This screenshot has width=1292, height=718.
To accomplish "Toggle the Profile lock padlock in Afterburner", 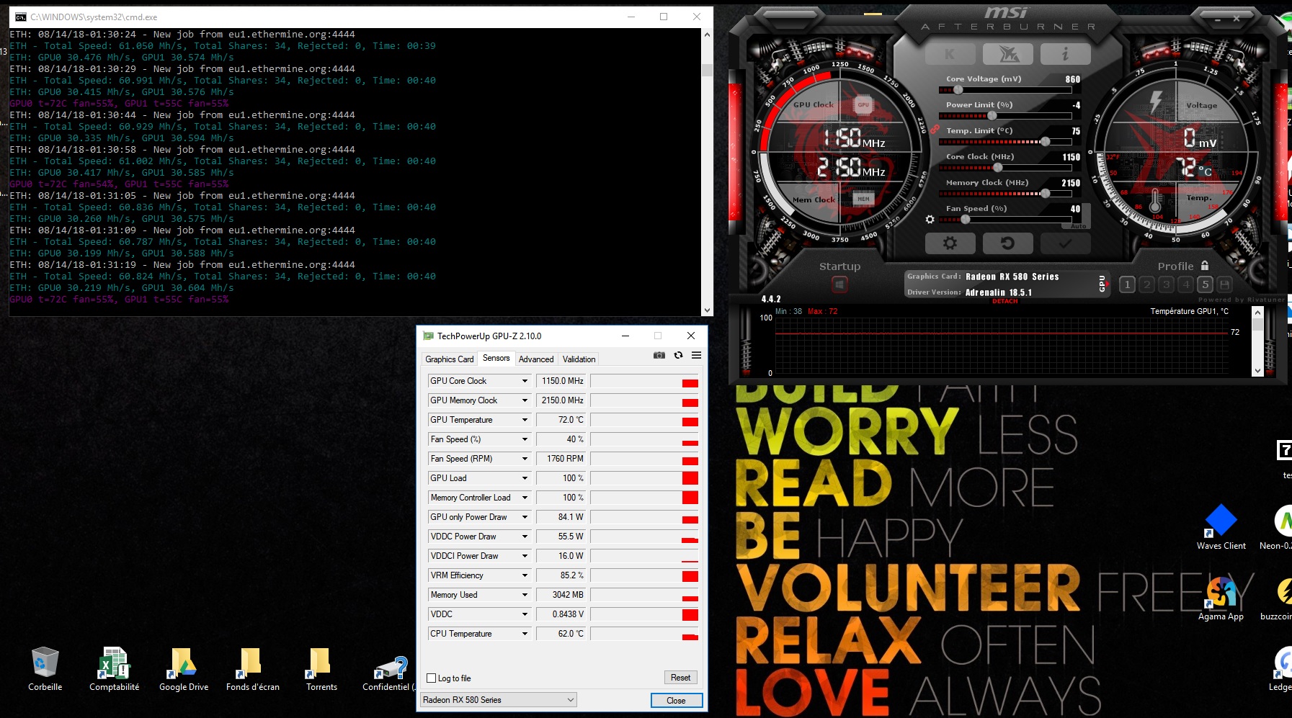I will (1206, 266).
